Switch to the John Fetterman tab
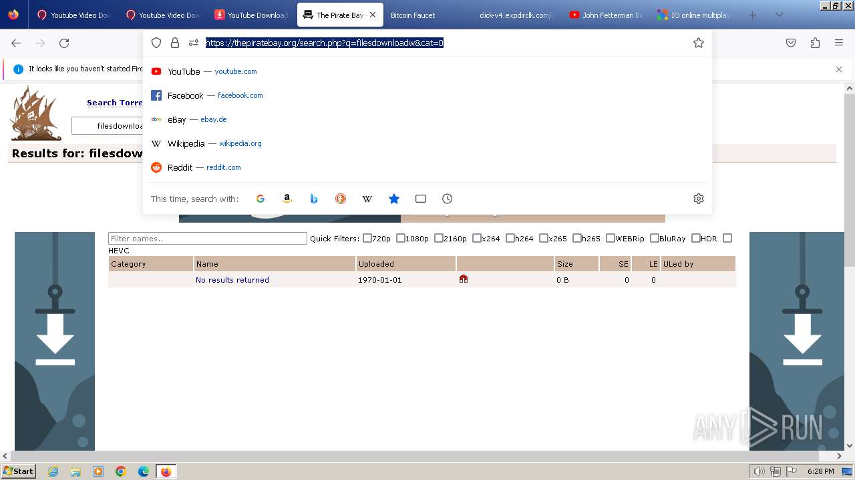Screen dimensions: 855x480 [605, 15]
